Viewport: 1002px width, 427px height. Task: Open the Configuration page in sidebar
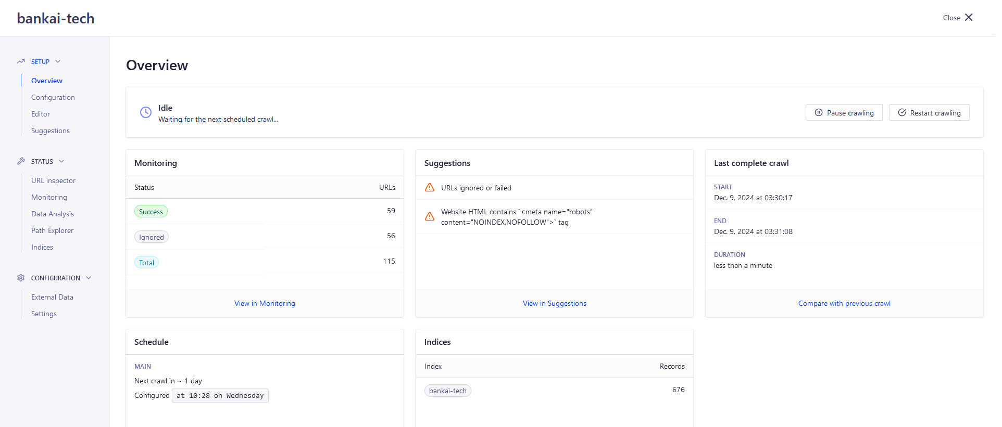coord(53,97)
